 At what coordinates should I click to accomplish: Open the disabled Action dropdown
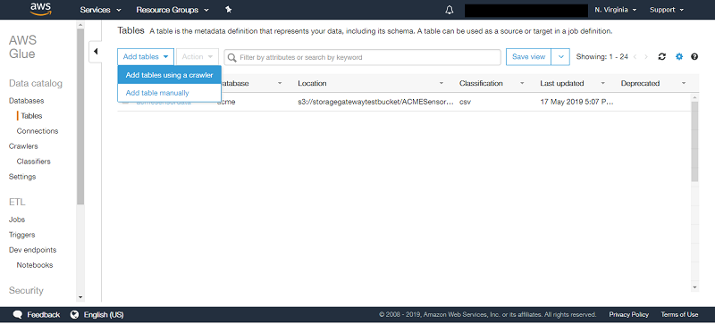click(198, 57)
